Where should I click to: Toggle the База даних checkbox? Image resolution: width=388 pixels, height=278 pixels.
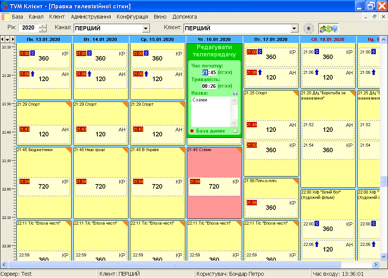(235, 131)
